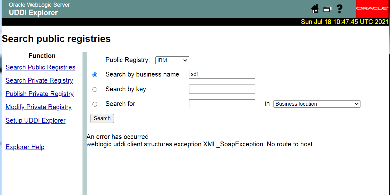
Task: Click the 'Public Registry:' label
Action: 128,60
